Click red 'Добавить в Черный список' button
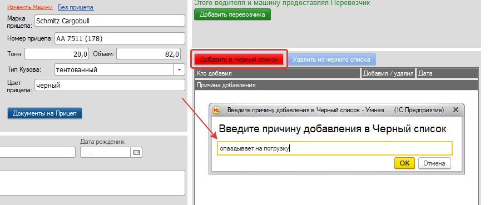 pos(239,59)
